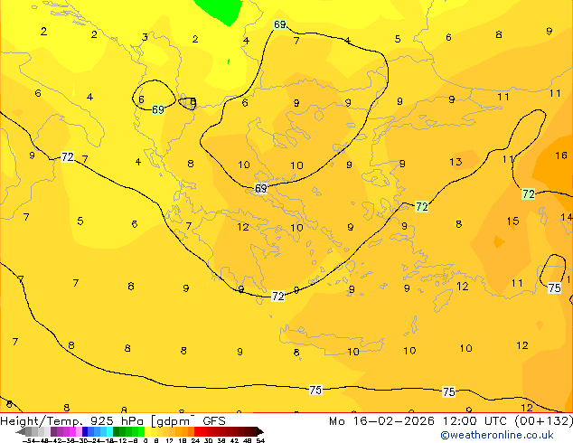Click the gray left arrow end of legend
This screenshot has width=573, height=443.
[21, 432]
